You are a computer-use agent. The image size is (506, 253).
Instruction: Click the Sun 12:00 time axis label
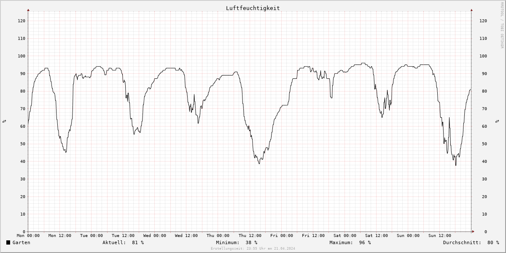439,236
